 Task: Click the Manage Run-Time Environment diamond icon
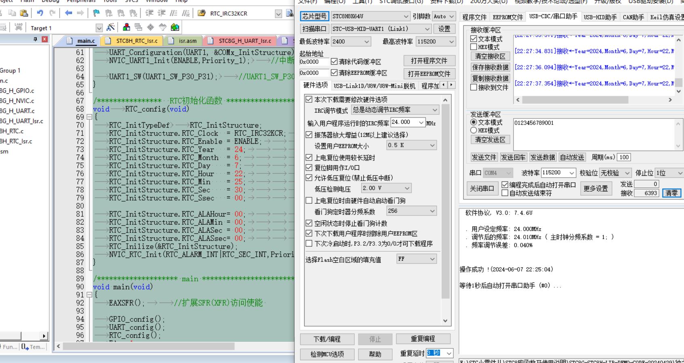point(151,27)
